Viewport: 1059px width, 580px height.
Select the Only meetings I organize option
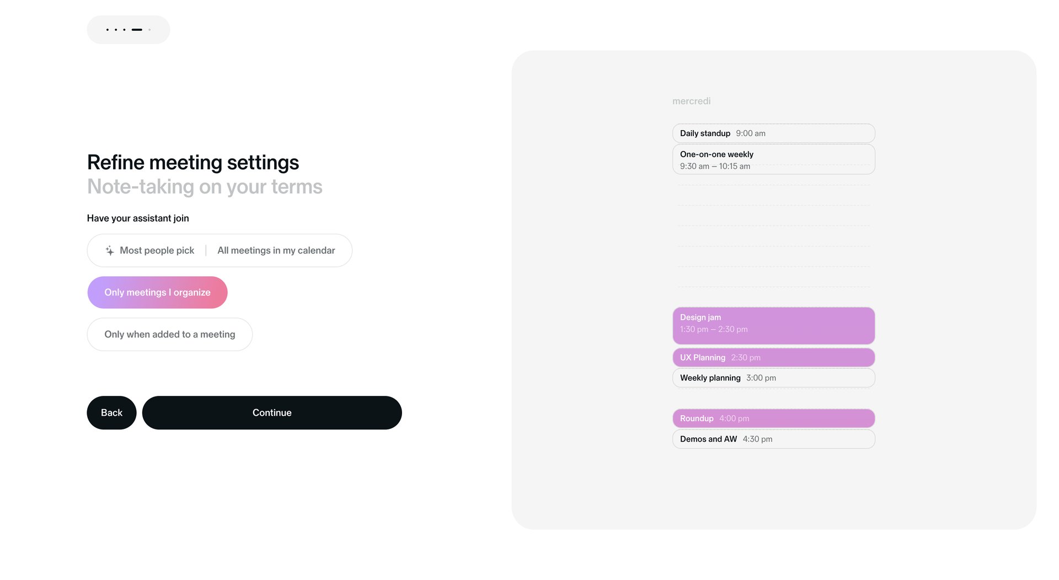157,292
